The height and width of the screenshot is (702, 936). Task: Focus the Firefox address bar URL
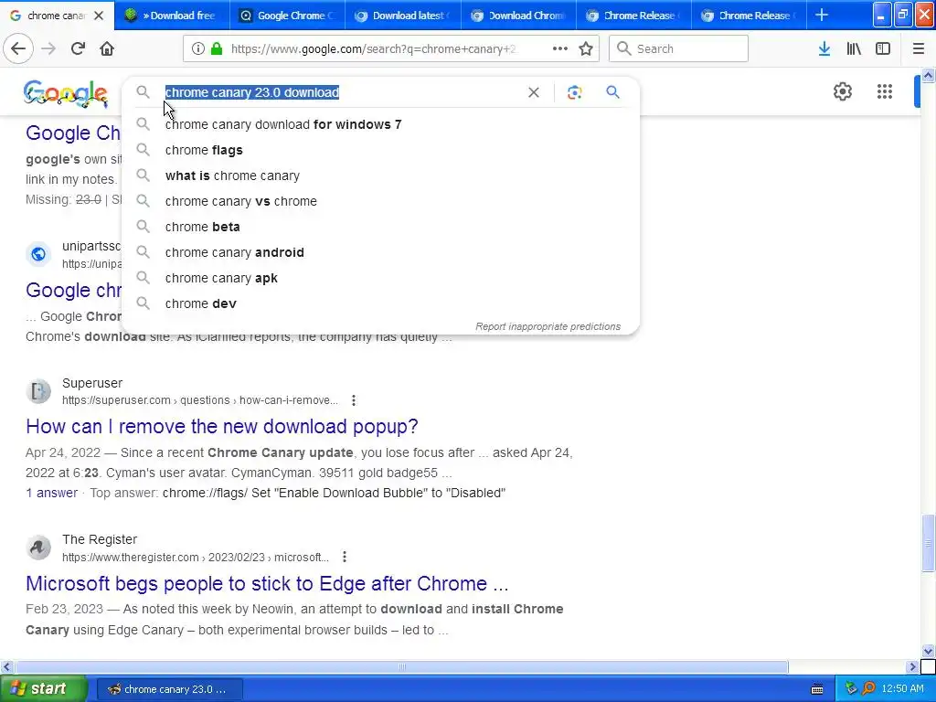click(373, 48)
